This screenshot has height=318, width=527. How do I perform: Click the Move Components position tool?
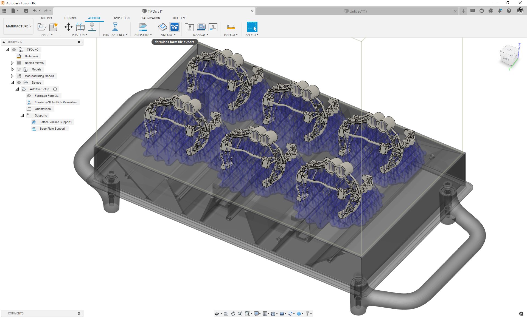tap(68, 27)
